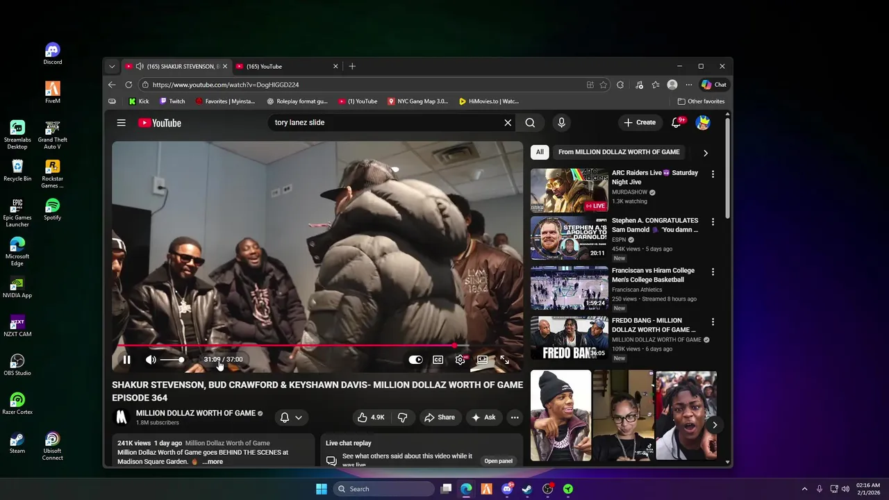
Task: Click the Create button
Action: point(639,123)
